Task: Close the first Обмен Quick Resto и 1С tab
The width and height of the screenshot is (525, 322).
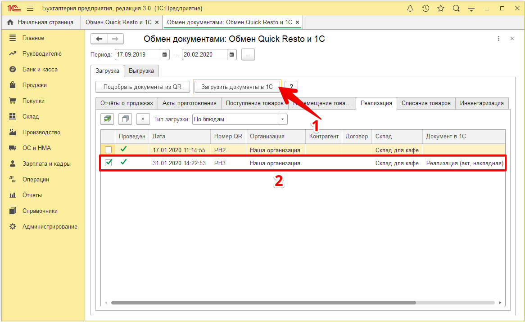Action: pos(157,22)
